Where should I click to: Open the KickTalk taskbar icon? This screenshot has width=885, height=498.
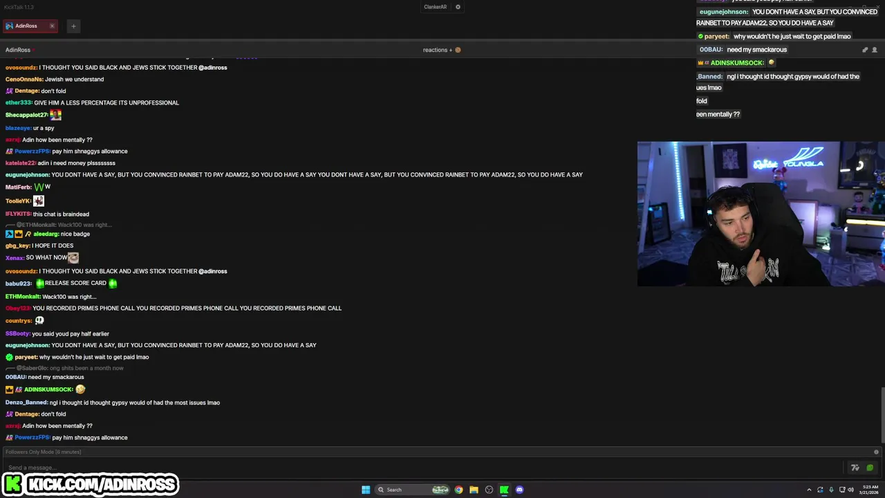[504, 490]
